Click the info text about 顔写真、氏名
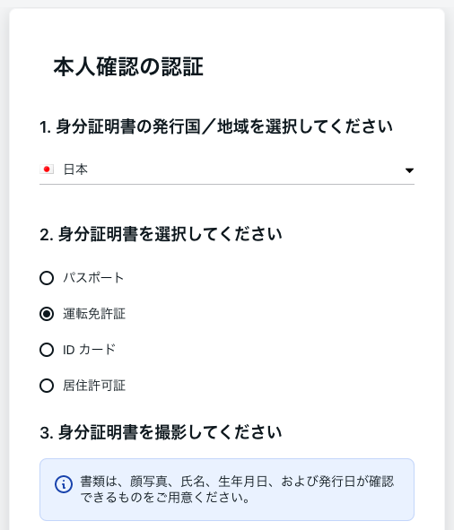Screen dimensions: 454x530 tap(237, 482)
